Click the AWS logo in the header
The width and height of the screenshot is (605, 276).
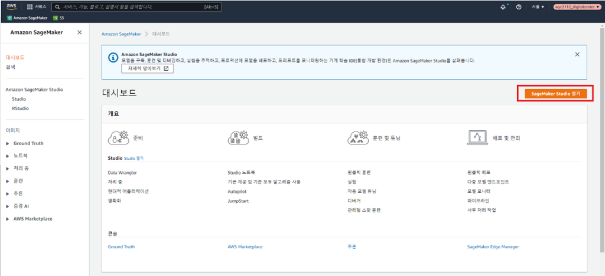[12, 6]
